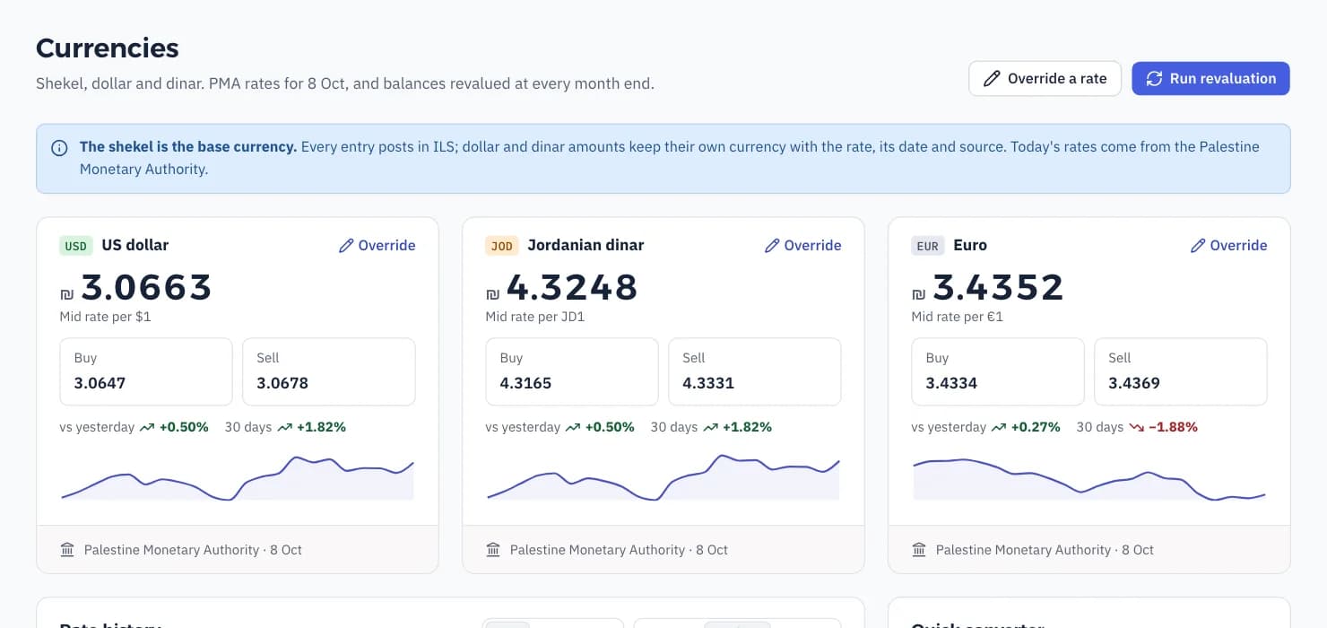Select the Jordanian dinar Buy rate 4.3165
The width and height of the screenshot is (1327, 628).
525,383
